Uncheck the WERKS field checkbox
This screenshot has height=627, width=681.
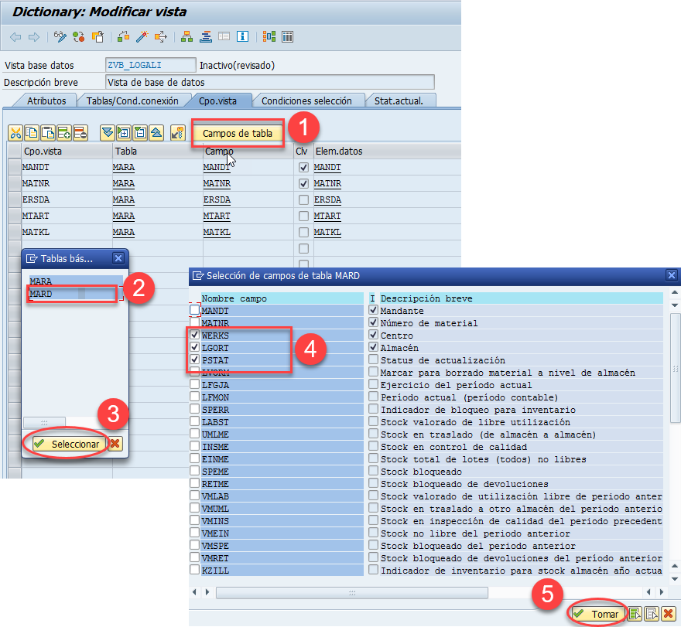pos(194,335)
